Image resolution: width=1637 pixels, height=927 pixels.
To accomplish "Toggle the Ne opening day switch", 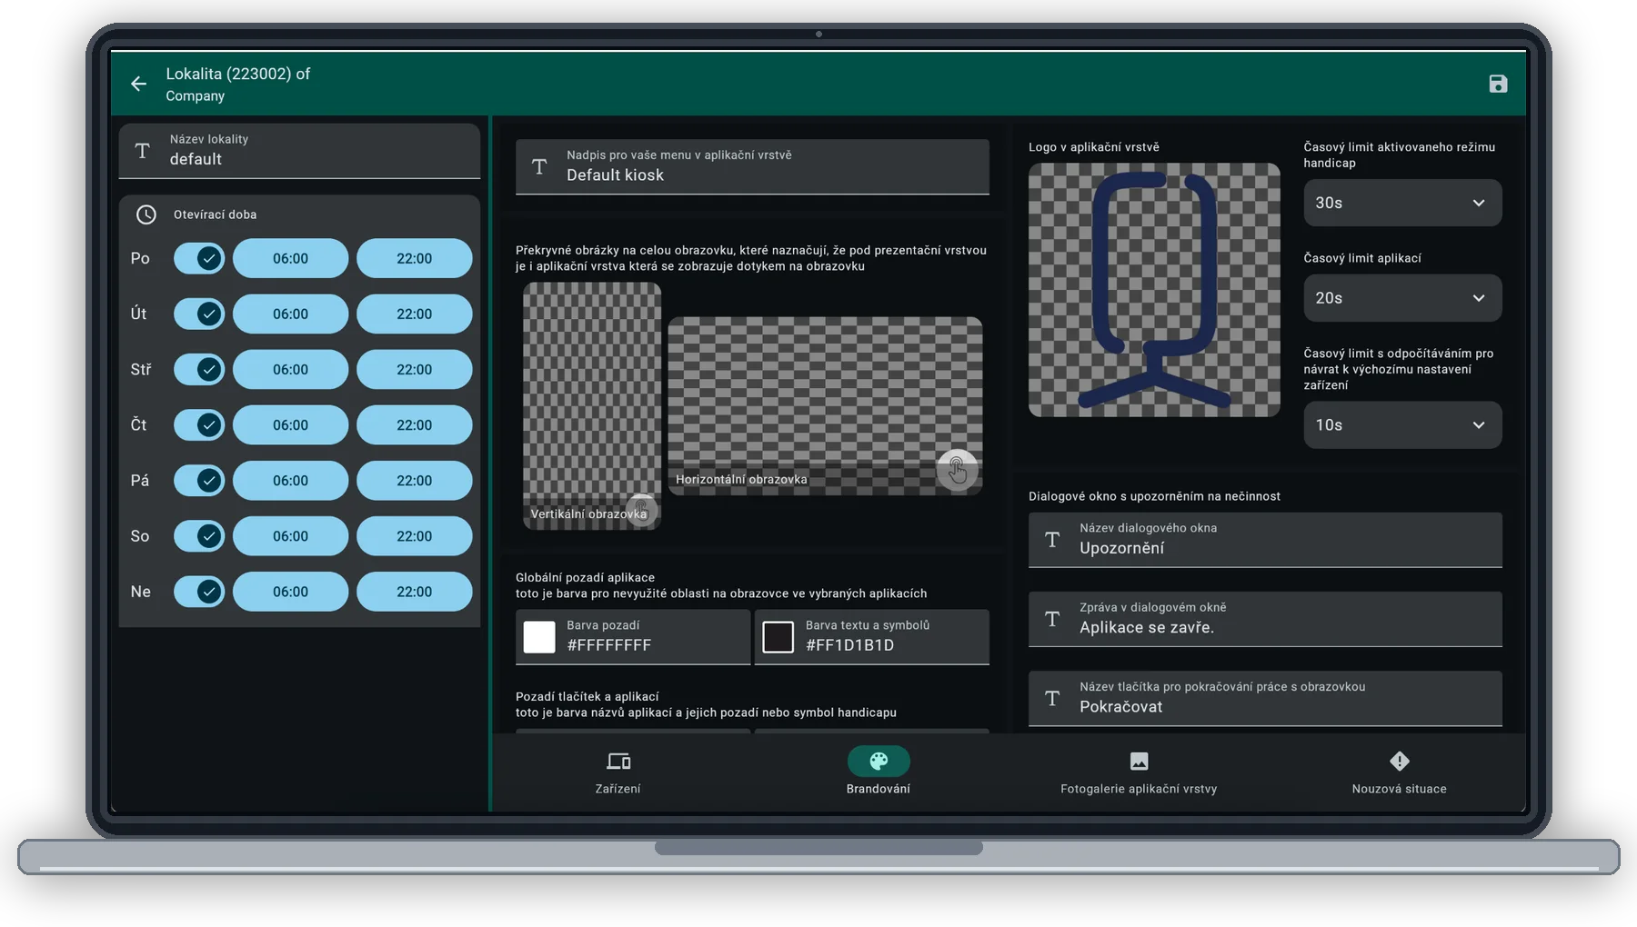I will [199, 591].
